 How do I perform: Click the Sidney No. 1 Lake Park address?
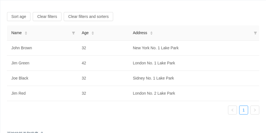point(153,78)
